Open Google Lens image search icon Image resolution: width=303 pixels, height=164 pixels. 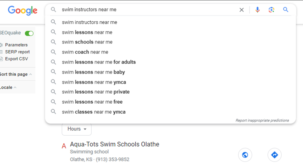coord(271,10)
